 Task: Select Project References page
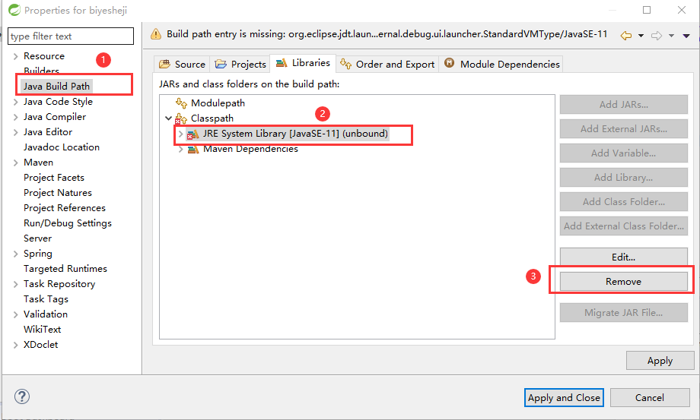coord(65,207)
